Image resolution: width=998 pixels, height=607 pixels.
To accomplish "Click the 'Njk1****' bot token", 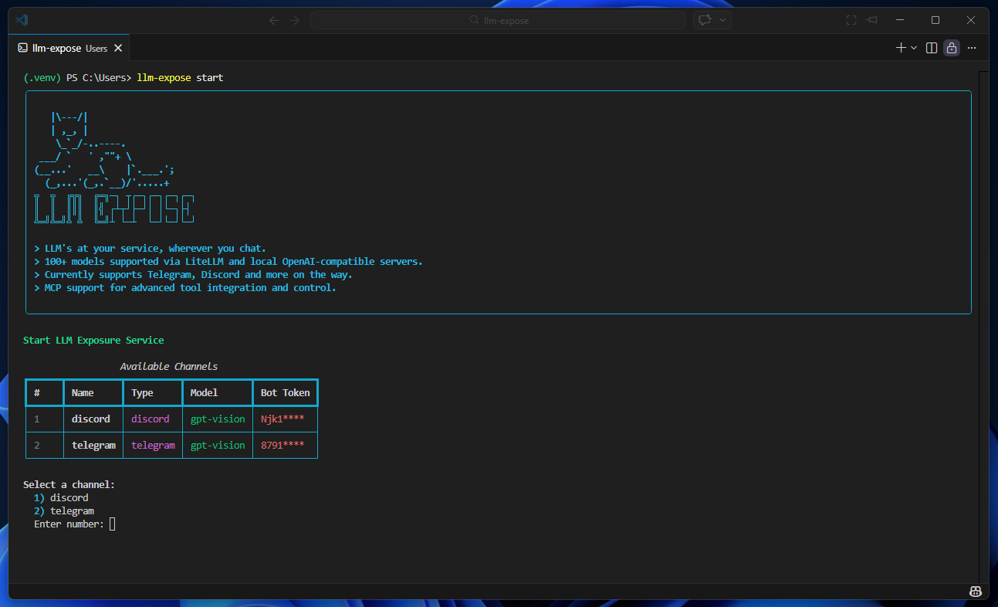I will tap(282, 419).
